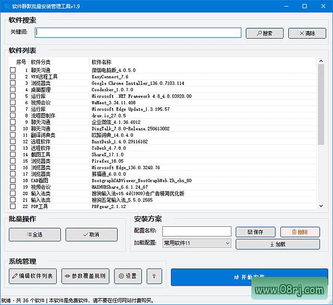Open 参数覆盖规则 settings

pyautogui.click(x=85, y=276)
